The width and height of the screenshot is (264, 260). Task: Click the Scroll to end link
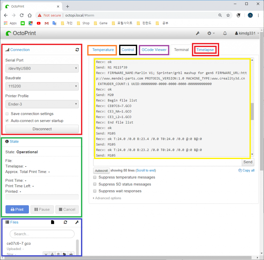(x=146, y=171)
